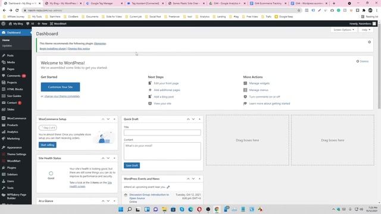Click View your site link
This screenshot has height=214, width=381.
tap(163, 103)
